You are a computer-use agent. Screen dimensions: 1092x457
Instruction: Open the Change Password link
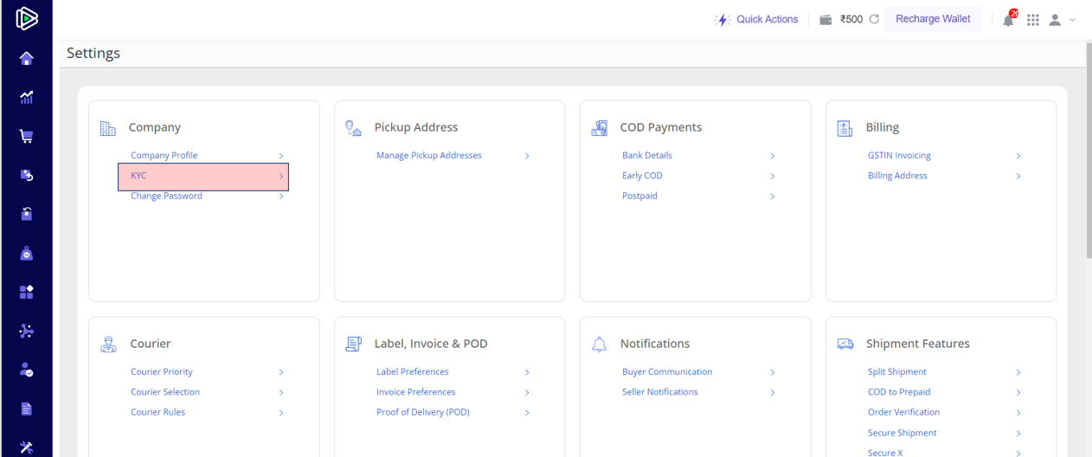tap(166, 196)
